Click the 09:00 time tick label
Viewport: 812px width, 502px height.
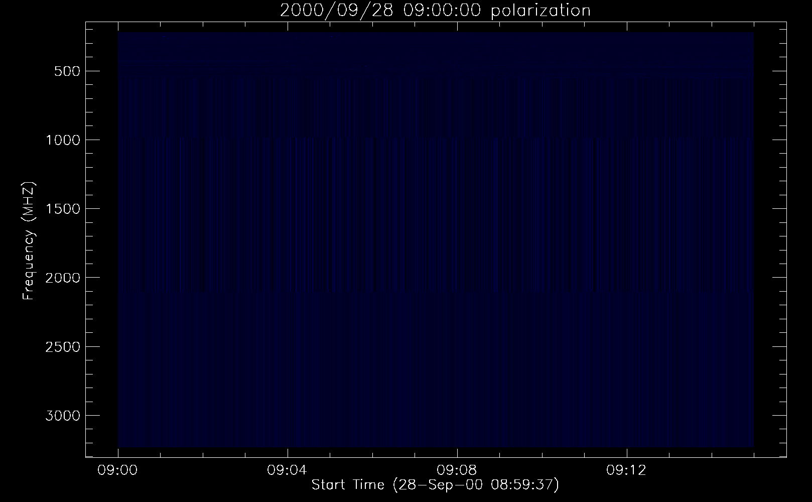click(x=118, y=471)
